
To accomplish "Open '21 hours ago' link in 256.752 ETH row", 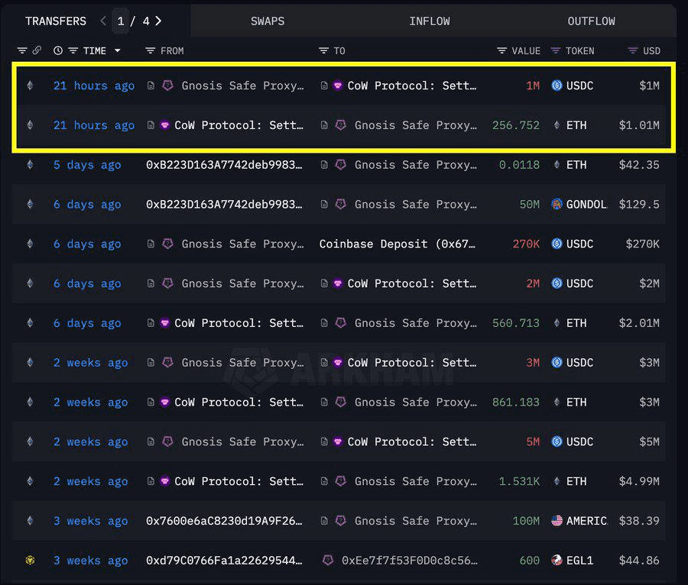I will (94, 125).
